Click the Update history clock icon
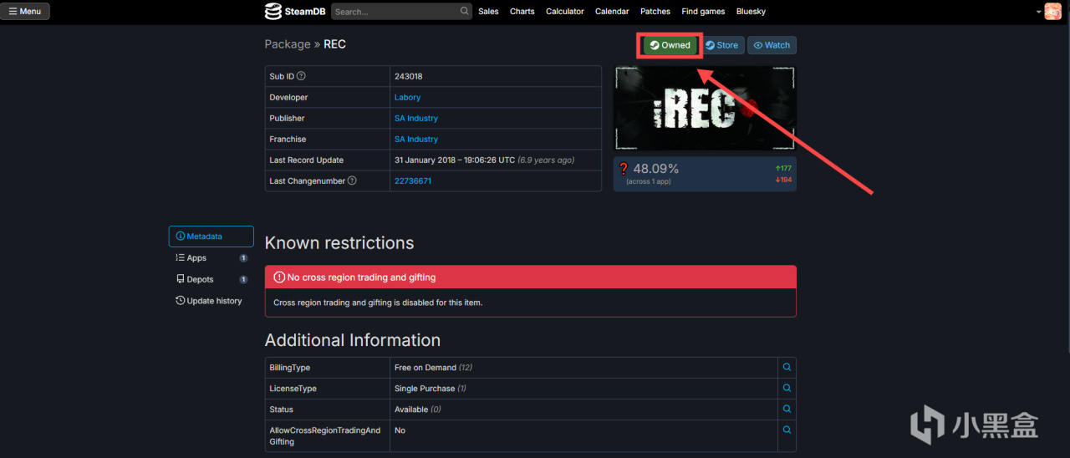The height and width of the screenshot is (458, 1070). pyautogui.click(x=180, y=301)
